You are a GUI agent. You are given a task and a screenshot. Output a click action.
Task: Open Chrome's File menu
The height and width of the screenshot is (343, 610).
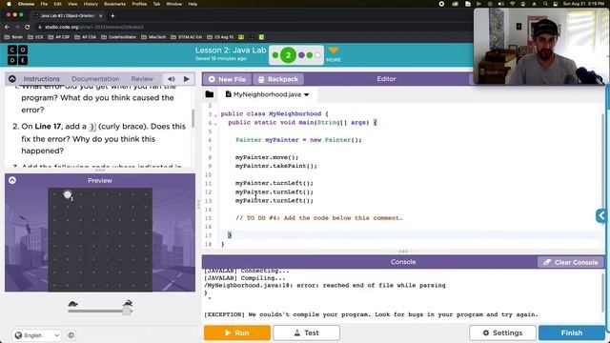pos(44,4)
